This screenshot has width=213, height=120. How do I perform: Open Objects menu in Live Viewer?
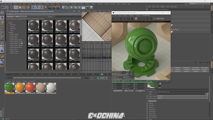point(125,16)
